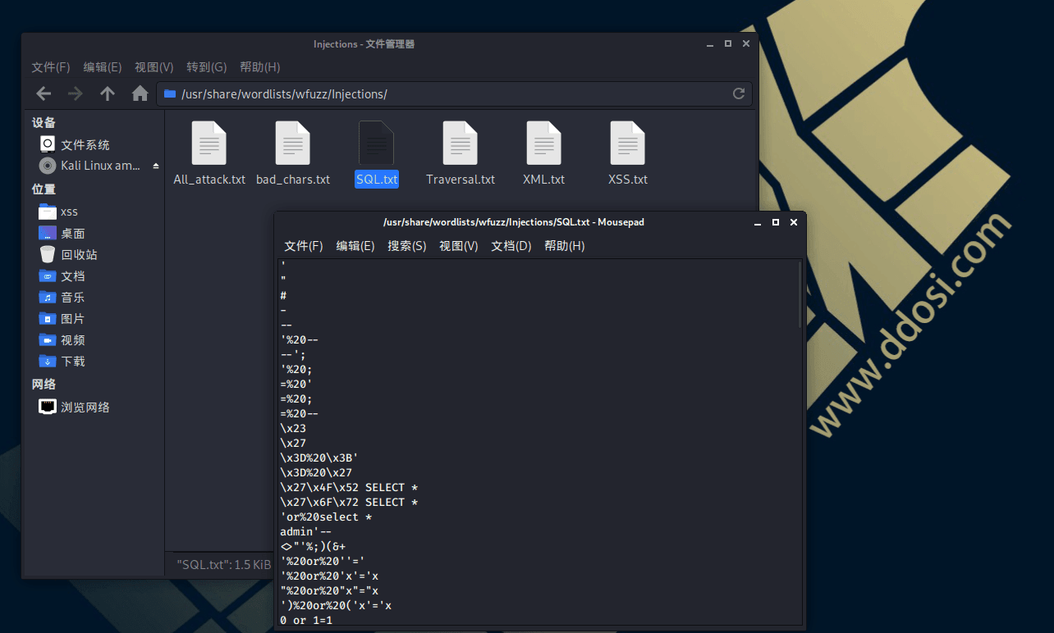
Task: Open 编辑(E) menu in file manager
Action: [103, 67]
